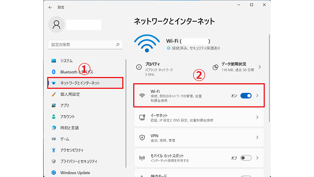The height and width of the screenshot is (177, 314).
Task: Click the vertical scrollbar on the right
Action: coord(269,79)
